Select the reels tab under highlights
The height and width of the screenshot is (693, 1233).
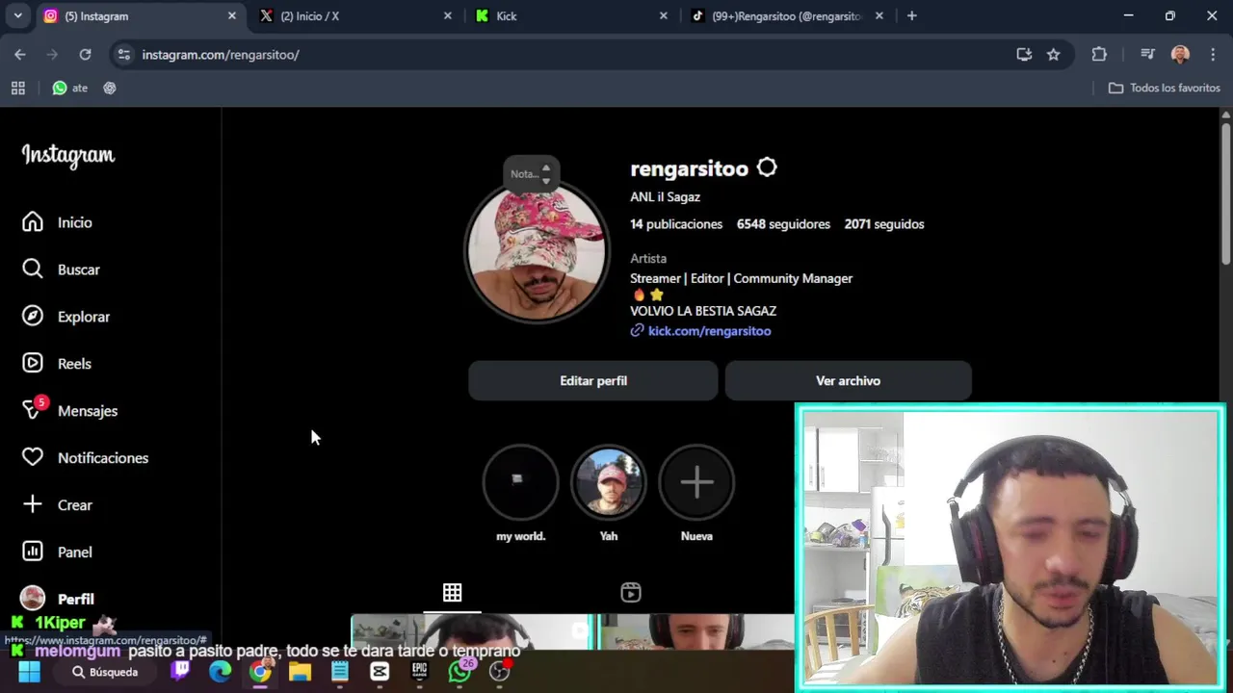631,593
